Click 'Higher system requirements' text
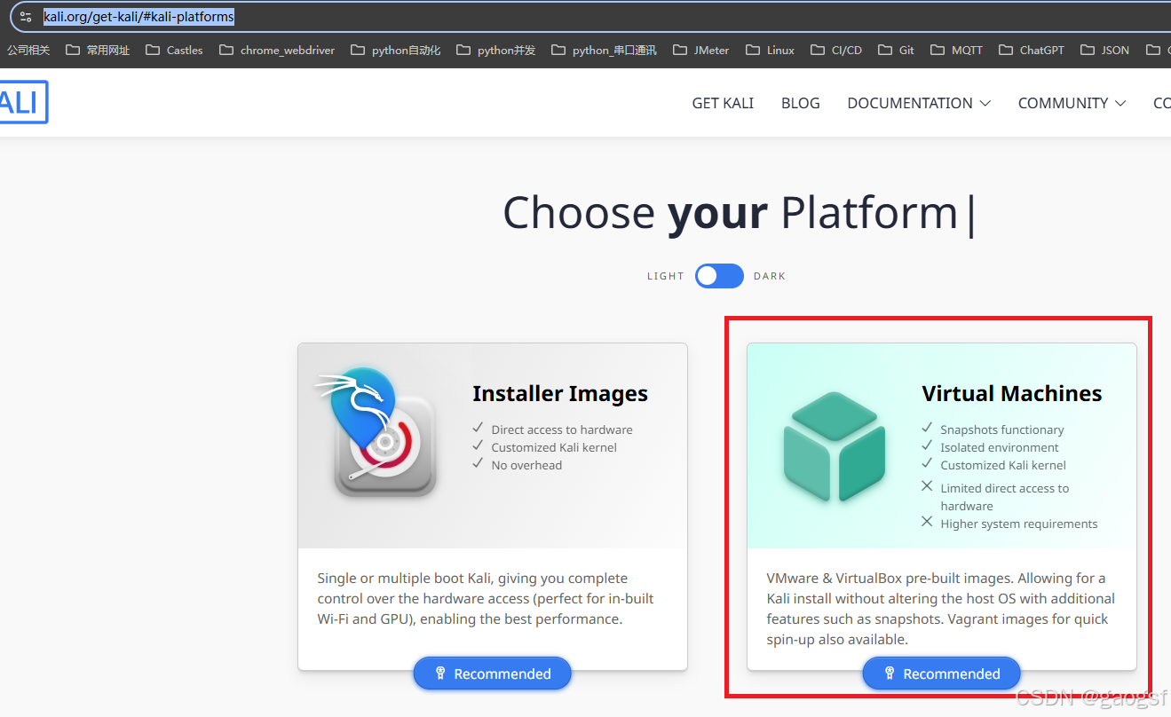 click(1019, 524)
